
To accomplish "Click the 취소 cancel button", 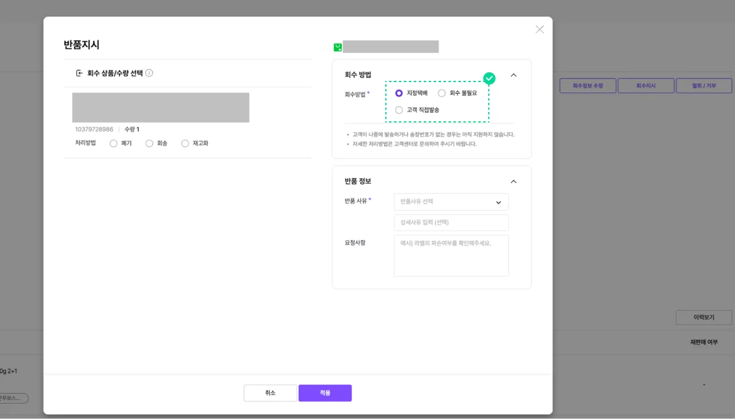I will coord(270,393).
